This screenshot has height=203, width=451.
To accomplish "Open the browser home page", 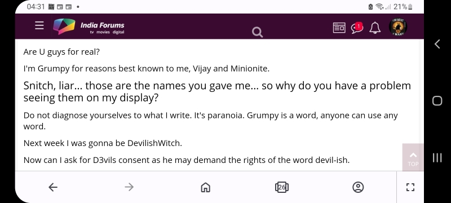I will pos(205,187).
